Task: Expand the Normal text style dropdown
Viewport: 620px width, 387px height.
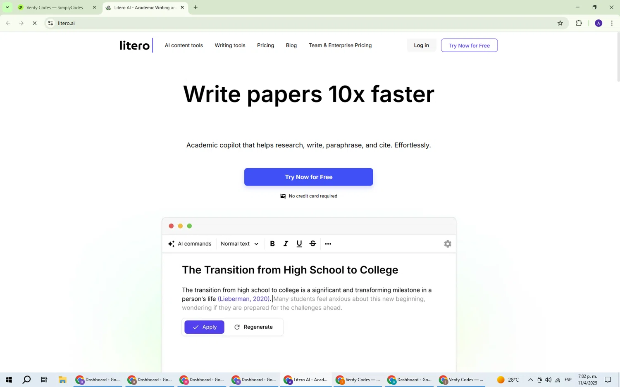Action: click(240, 244)
